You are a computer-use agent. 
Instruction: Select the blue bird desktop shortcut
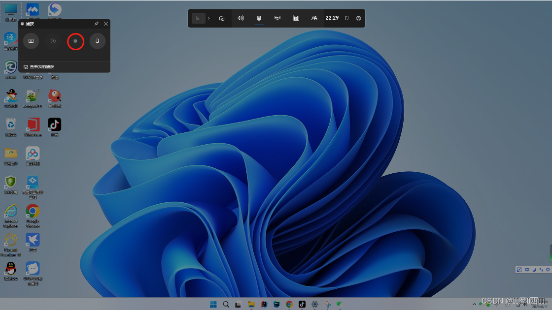[33, 242]
